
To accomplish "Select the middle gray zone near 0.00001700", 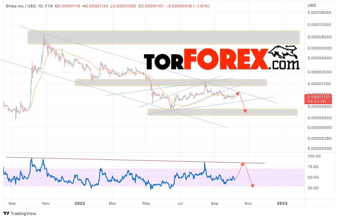I will coord(171,83).
